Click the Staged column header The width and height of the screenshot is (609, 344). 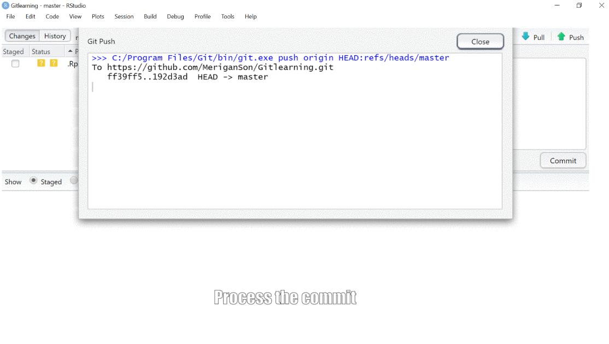click(x=13, y=51)
